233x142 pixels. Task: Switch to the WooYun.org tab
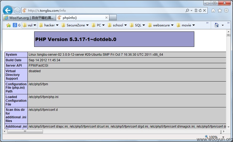29,18
